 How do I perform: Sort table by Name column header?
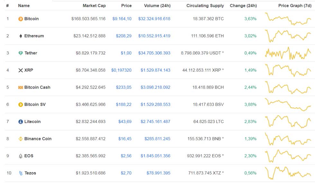[24, 6]
